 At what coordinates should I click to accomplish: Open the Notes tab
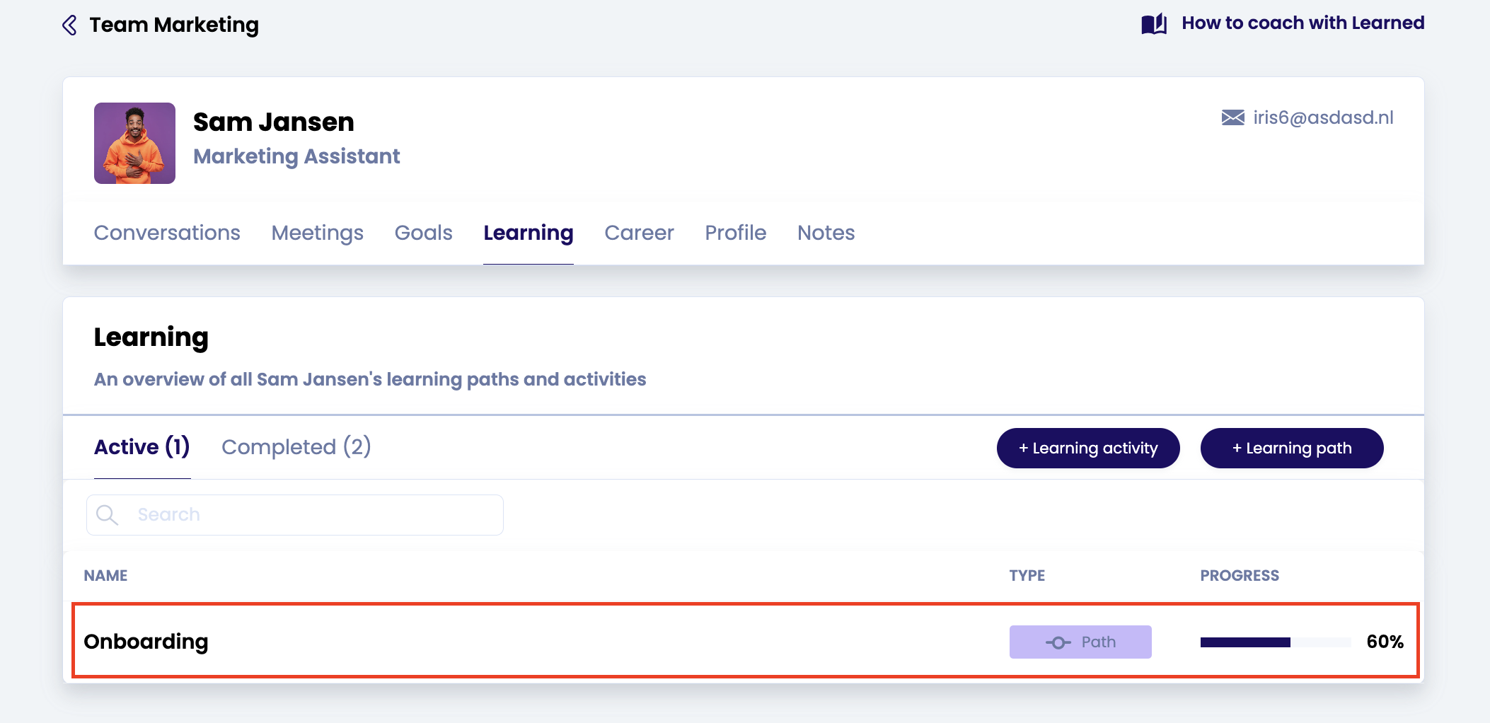pyautogui.click(x=826, y=233)
